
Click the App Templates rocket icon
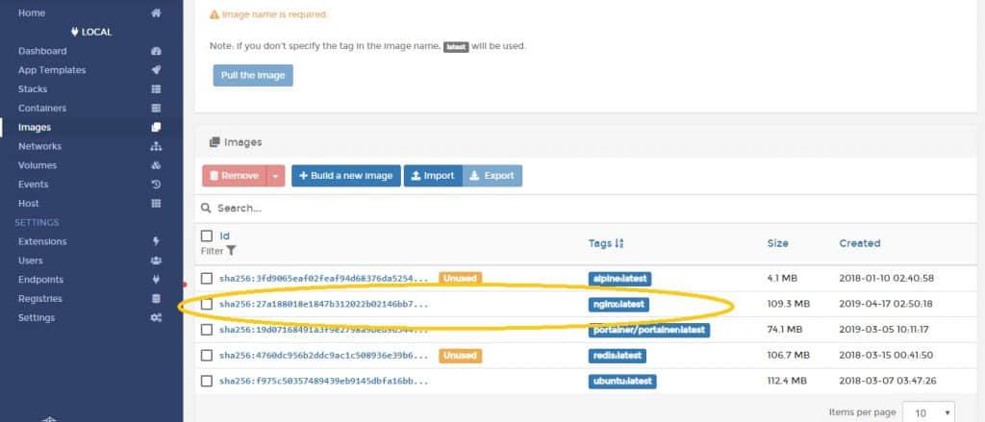(x=156, y=70)
